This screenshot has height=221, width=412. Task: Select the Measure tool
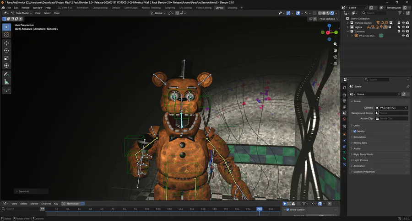(x=6, y=82)
